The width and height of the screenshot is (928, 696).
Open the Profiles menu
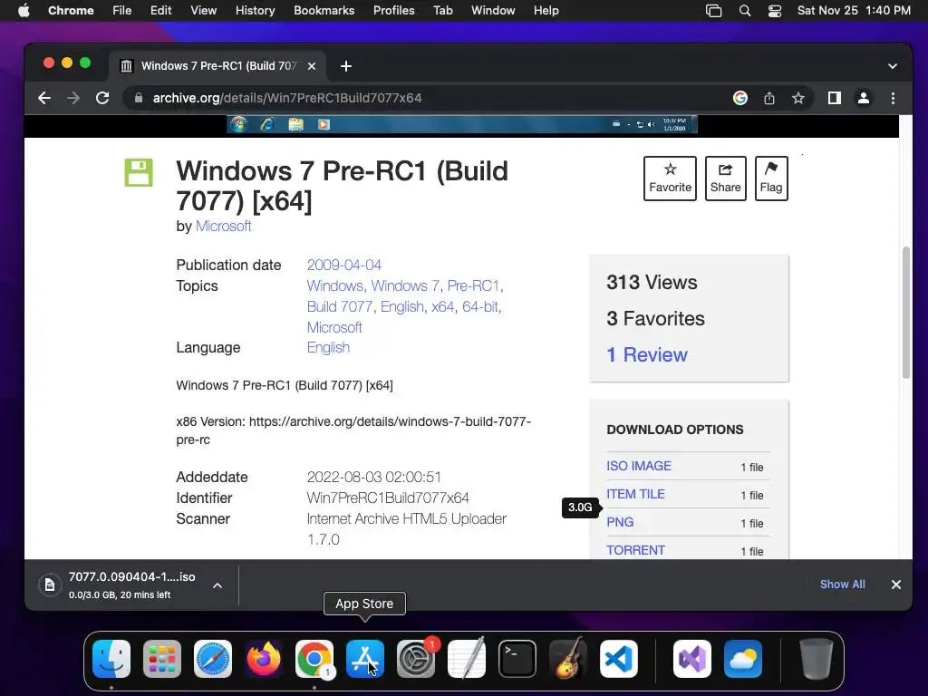393,11
